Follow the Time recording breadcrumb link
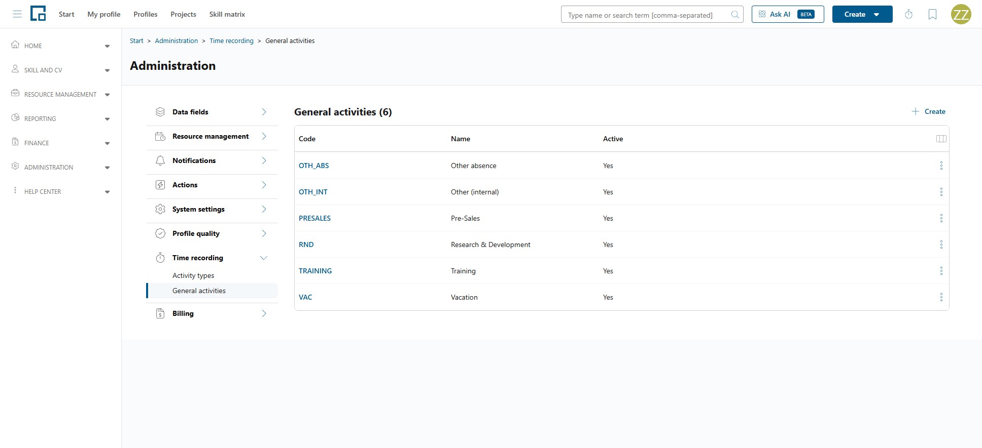This screenshot has height=448, width=982. (231, 40)
